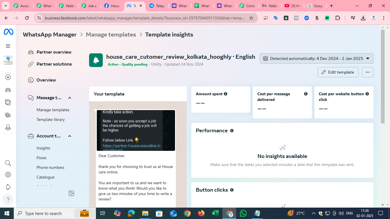
Task: Open more options next to Edit template
Action: [x=368, y=72]
